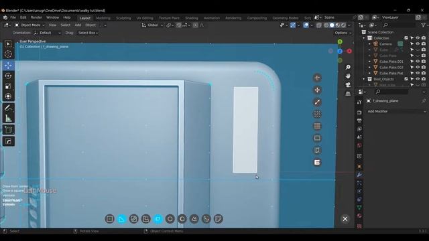Click the outliner filter funnel icon
This screenshot has height=241, width=429.
pyautogui.click(x=423, y=25)
